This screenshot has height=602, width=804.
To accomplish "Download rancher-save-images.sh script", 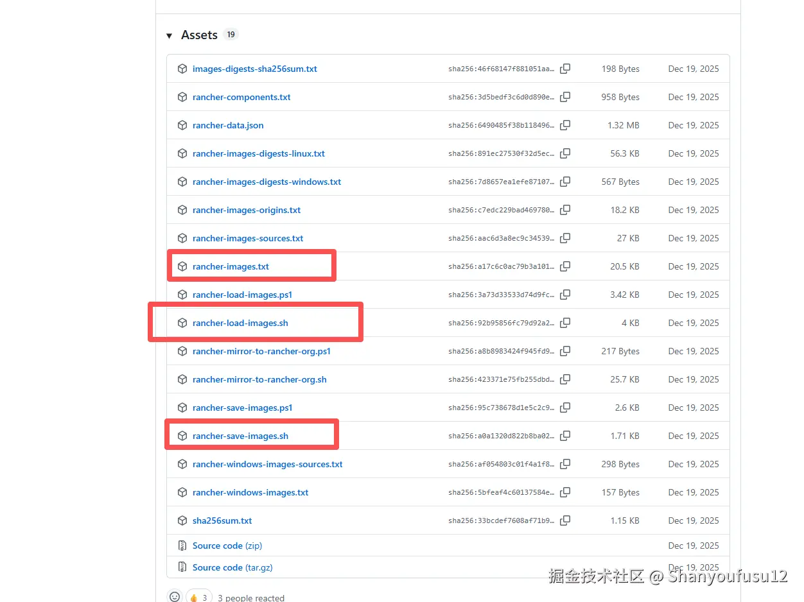I will click(240, 436).
